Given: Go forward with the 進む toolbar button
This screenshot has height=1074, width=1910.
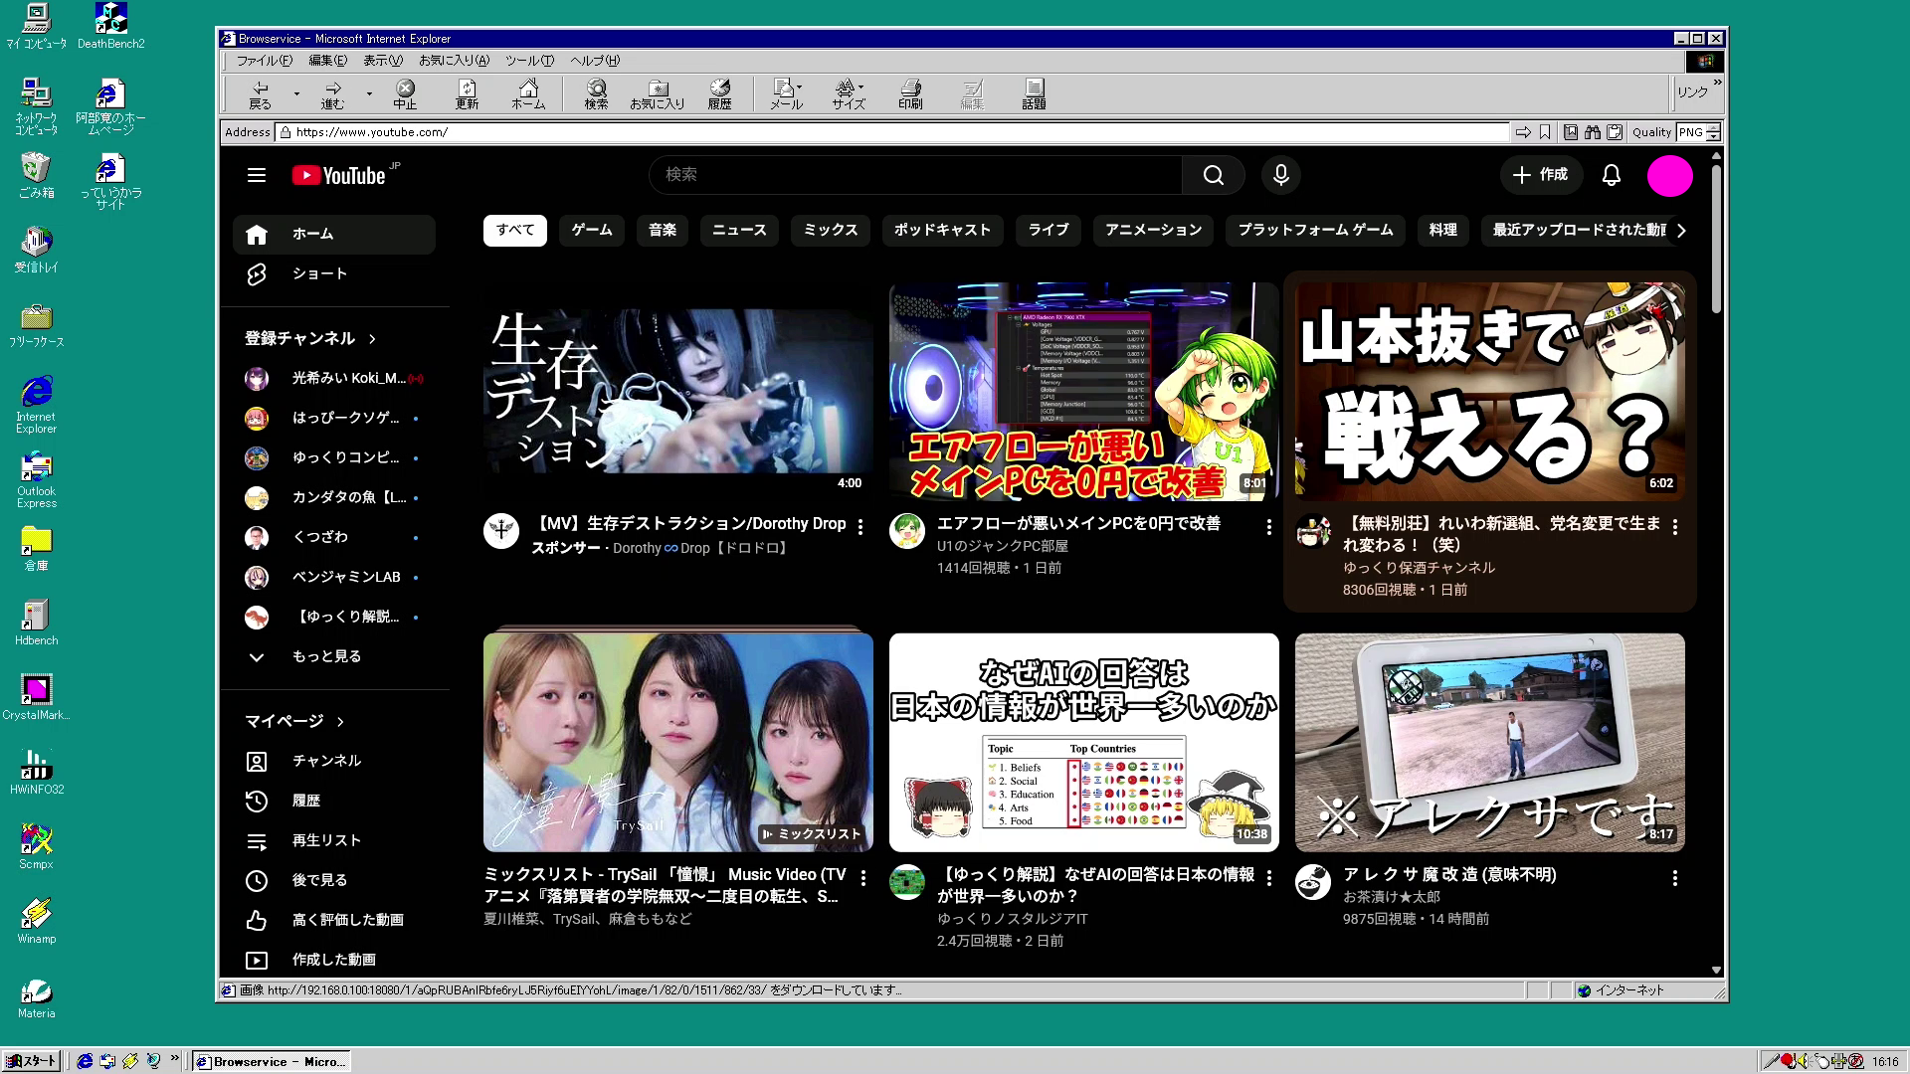Looking at the screenshot, I should point(332,94).
